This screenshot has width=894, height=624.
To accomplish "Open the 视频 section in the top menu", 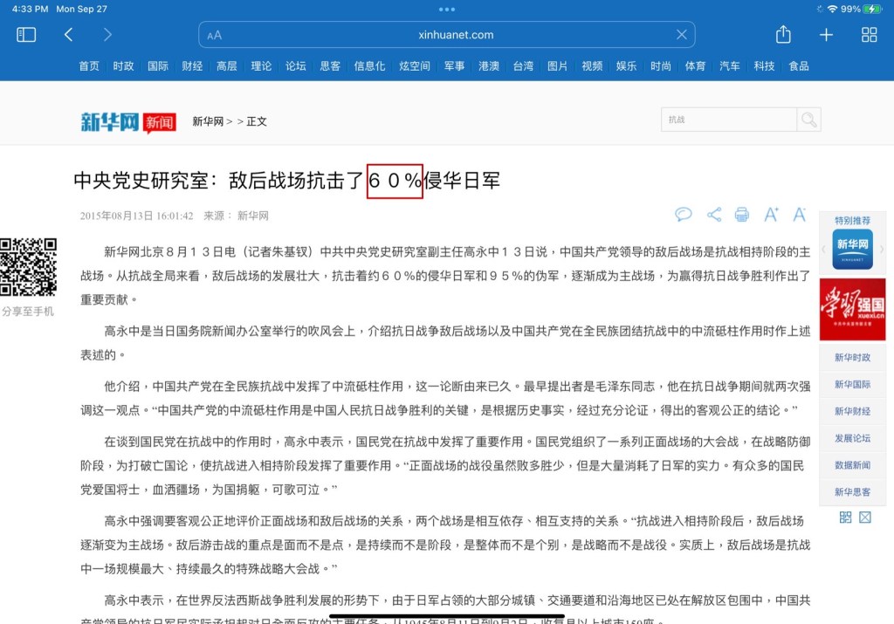I will 592,65.
